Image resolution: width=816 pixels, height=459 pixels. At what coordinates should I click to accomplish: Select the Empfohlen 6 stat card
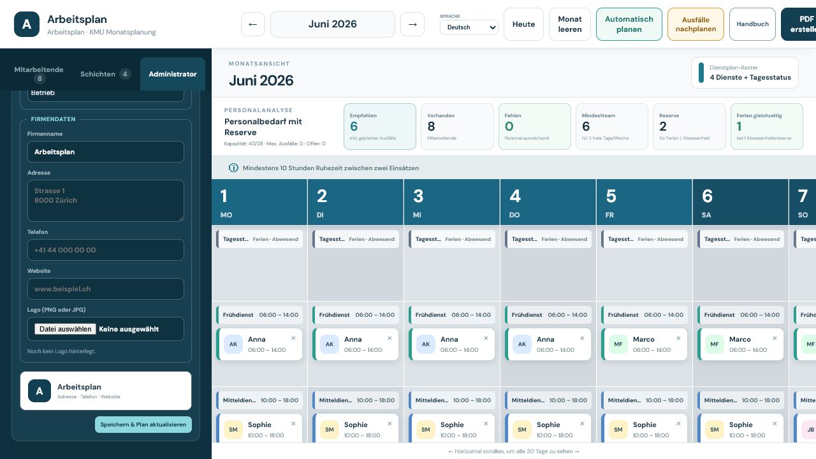[x=380, y=127]
